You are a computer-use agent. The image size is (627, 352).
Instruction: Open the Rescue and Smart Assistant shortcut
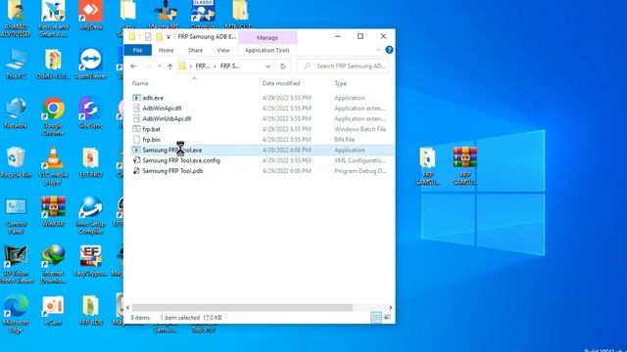53,18
